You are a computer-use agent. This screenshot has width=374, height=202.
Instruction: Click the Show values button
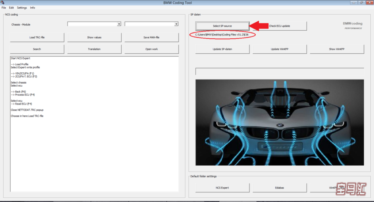coord(94,38)
